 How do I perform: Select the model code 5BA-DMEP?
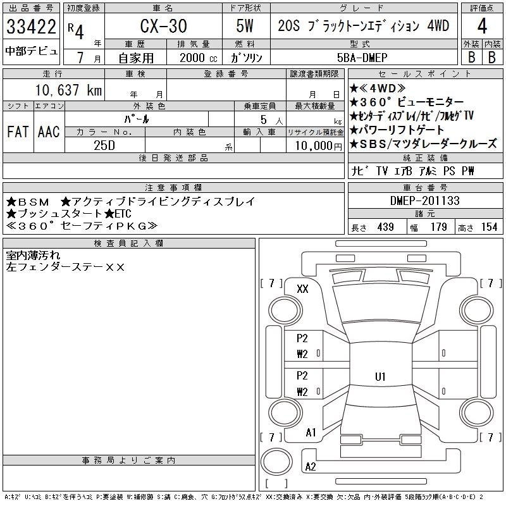coord(362,58)
